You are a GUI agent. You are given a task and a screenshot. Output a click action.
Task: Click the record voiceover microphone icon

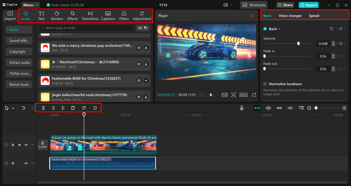click(x=242, y=108)
